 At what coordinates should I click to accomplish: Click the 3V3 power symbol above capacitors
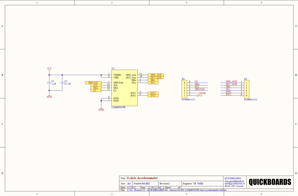[49, 69]
